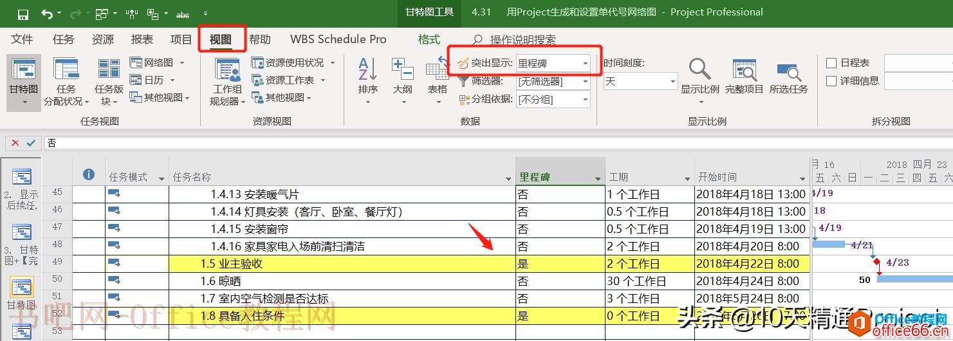Open 里程碑 column filter arrow
Viewport: 953px width, 341px height.
[x=598, y=179]
